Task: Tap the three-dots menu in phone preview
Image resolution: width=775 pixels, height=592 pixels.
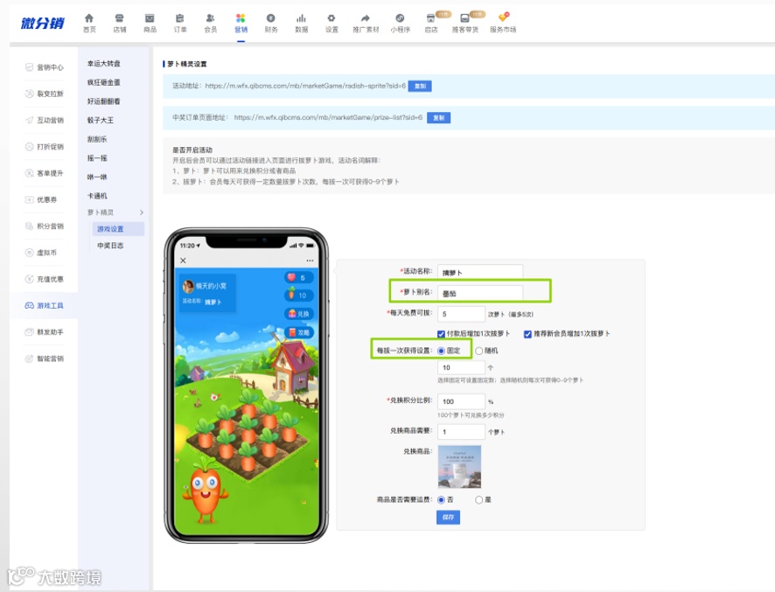Action: pos(310,261)
